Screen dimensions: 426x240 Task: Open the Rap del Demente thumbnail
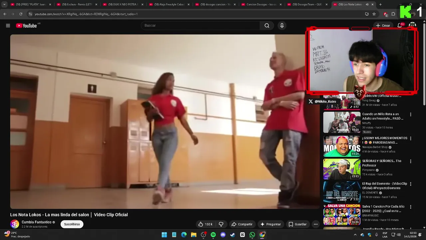342,192
